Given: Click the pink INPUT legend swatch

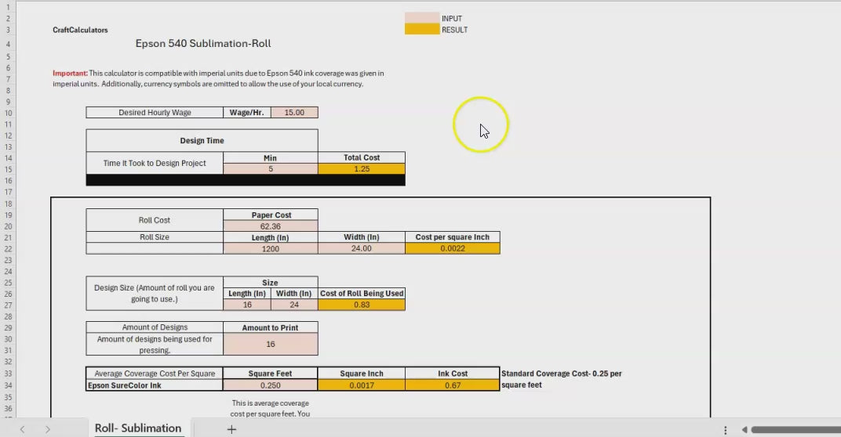Looking at the screenshot, I should pyautogui.click(x=421, y=18).
